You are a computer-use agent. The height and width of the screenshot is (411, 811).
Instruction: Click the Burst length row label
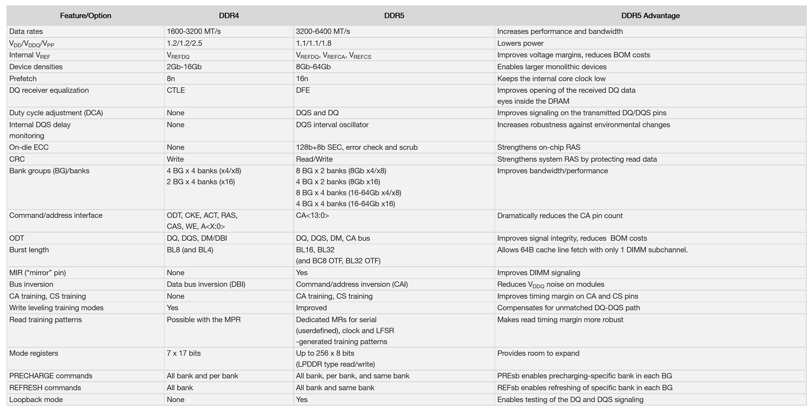(29, 250)
